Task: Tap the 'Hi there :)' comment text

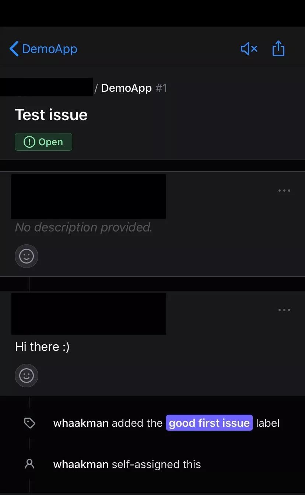Action: tap(42, 346)
